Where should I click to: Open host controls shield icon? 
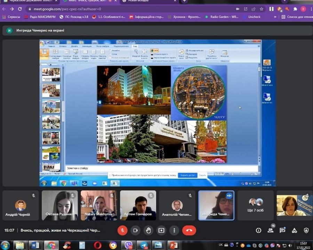coord(306,231)
